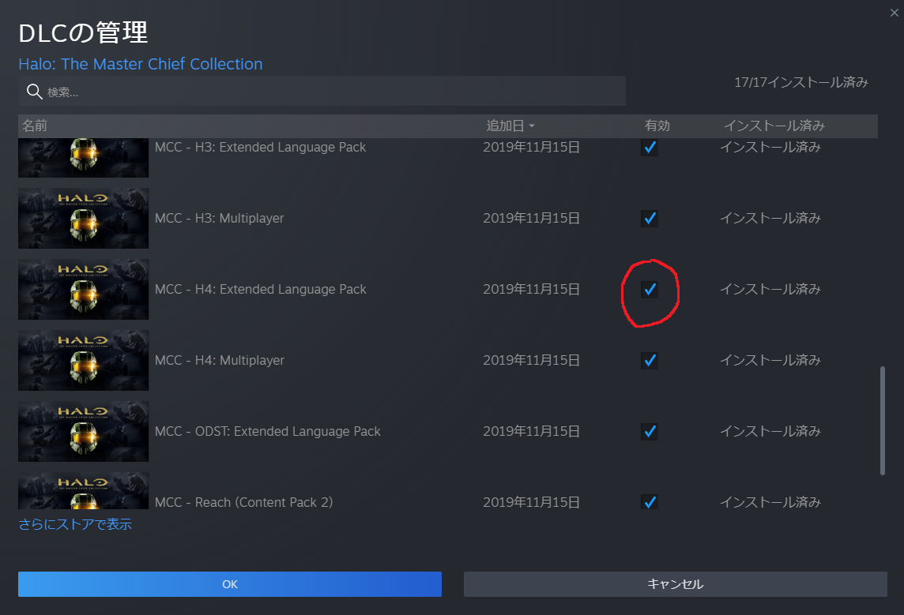
Task: Open H4: Multiplayer thumbnail image
Action: pos(84,361)
